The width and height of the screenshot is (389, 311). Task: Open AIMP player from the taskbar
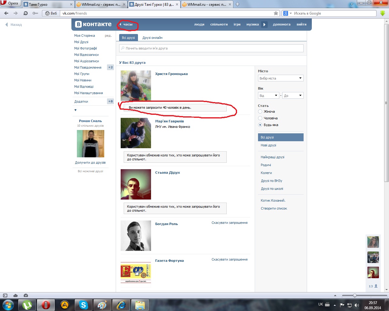65,305
